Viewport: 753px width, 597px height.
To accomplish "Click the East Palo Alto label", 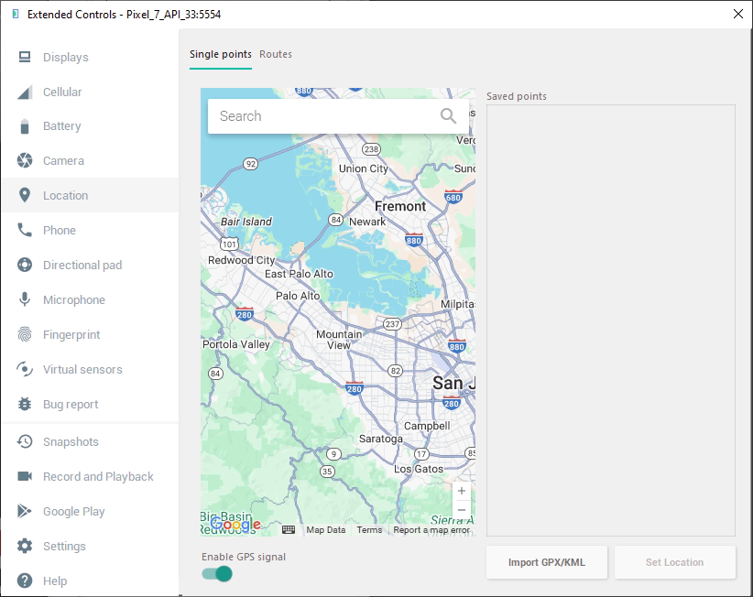I will tap(299, 274).
